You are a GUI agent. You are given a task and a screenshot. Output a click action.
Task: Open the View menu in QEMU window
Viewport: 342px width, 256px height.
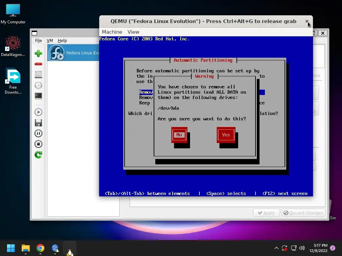(133, 32)
